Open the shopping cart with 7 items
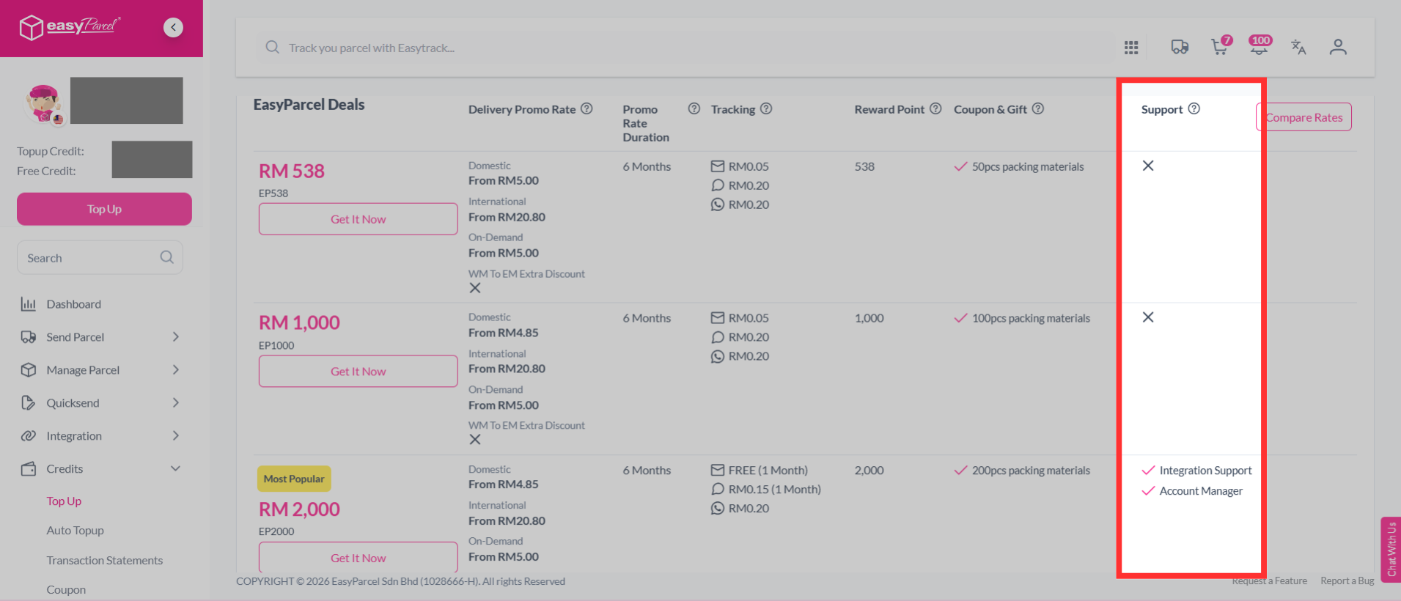1401x601 pixels. click(1221, 46)
